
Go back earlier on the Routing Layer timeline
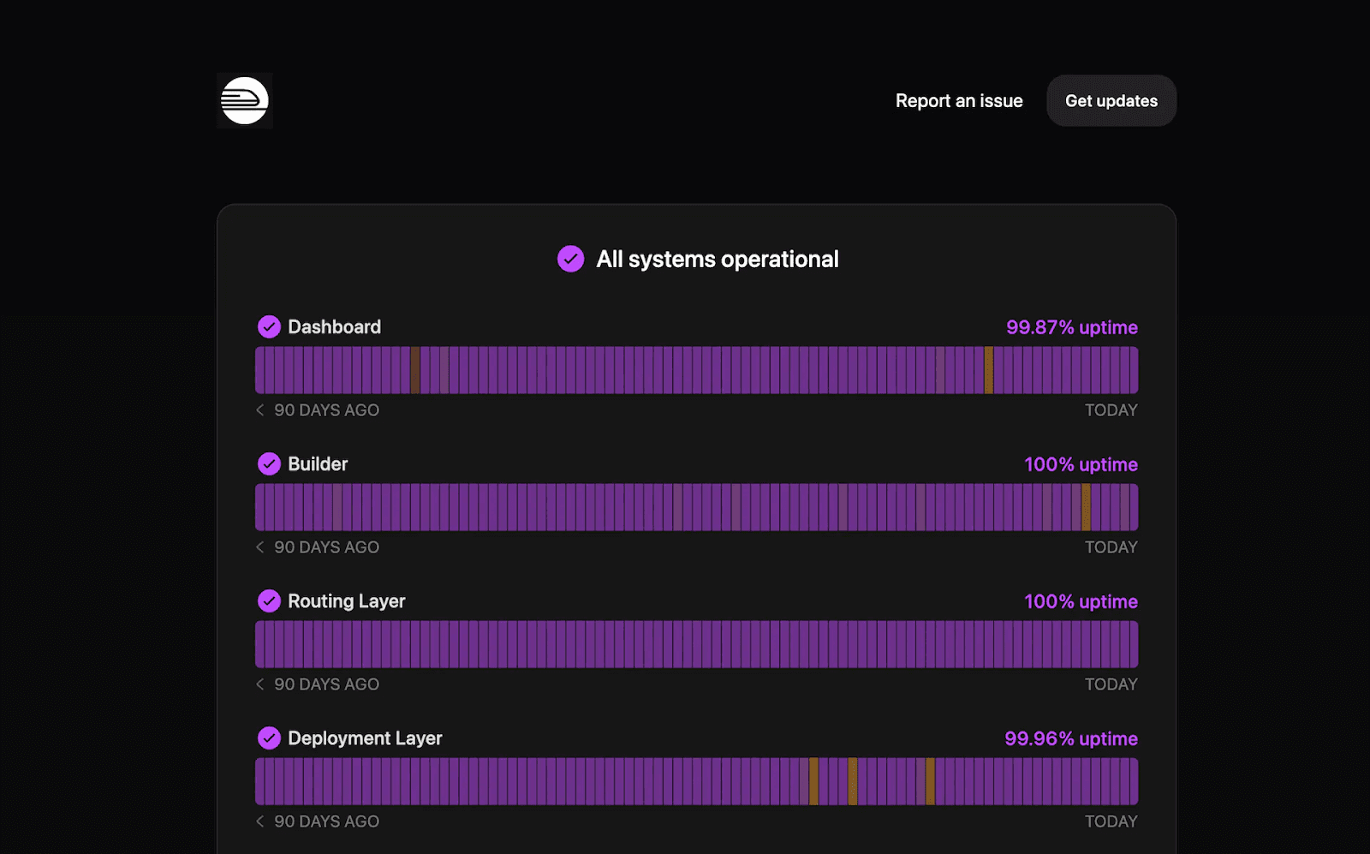(x=260, y=684)
